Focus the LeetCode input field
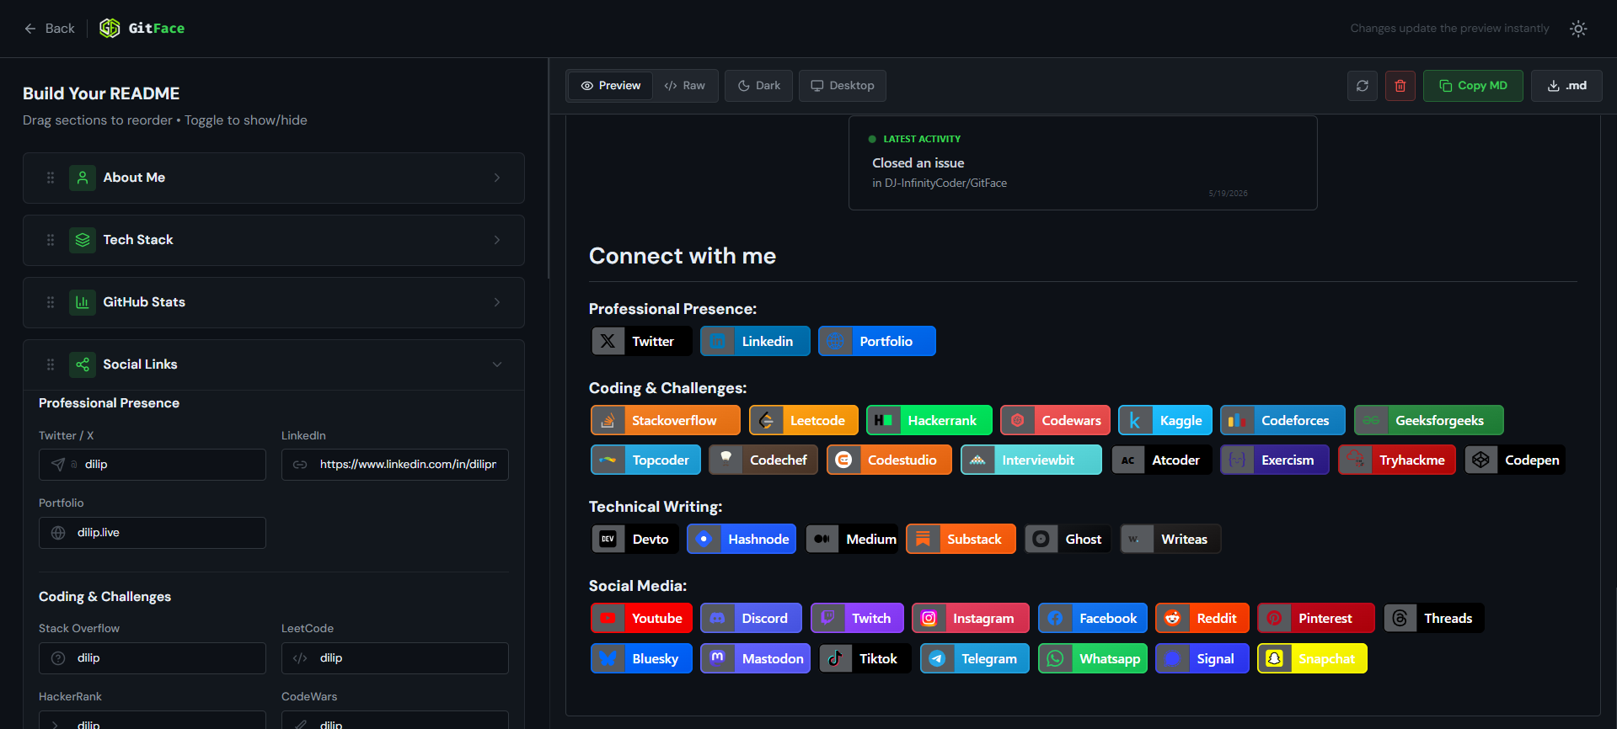 395,658
